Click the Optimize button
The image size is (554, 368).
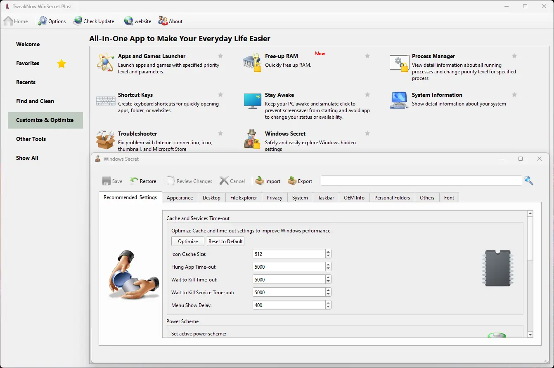point(188,241)
